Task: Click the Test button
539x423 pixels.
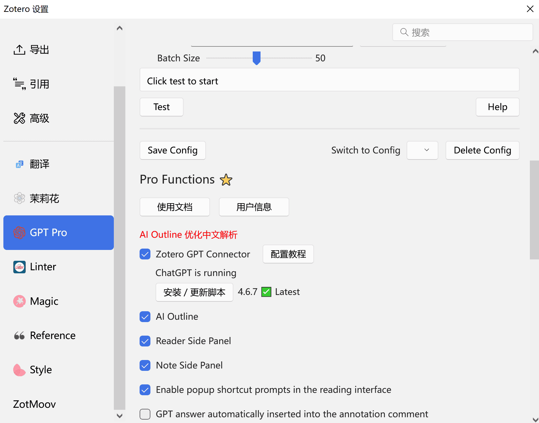Action: [x=162, y=107]
